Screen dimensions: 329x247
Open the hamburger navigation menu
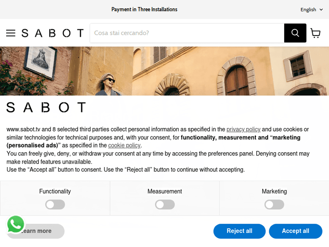coord(11,33)
